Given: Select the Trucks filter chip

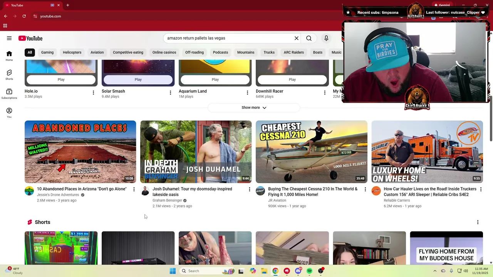Looking at the screenshot, I should (x=269, y=52).
